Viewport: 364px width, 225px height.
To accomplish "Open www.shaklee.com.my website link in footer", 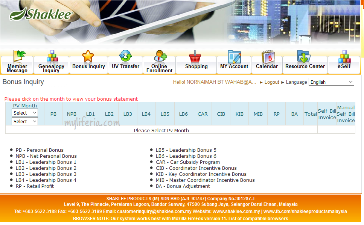I will tap(236, 211).
